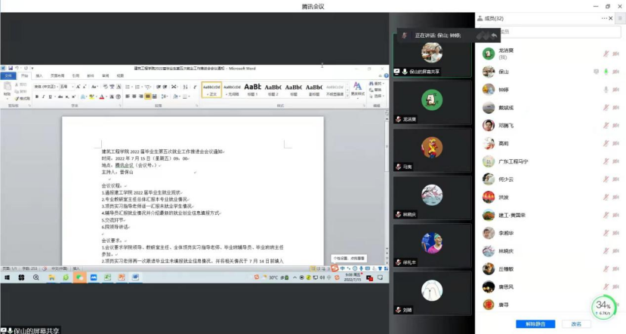Click the Windows Start button on taskbar

coord(7,277)
